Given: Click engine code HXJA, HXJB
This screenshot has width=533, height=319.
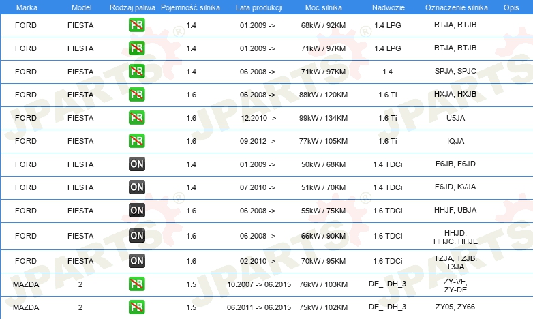Looking at the screenshot, I should tap(455, 94).
